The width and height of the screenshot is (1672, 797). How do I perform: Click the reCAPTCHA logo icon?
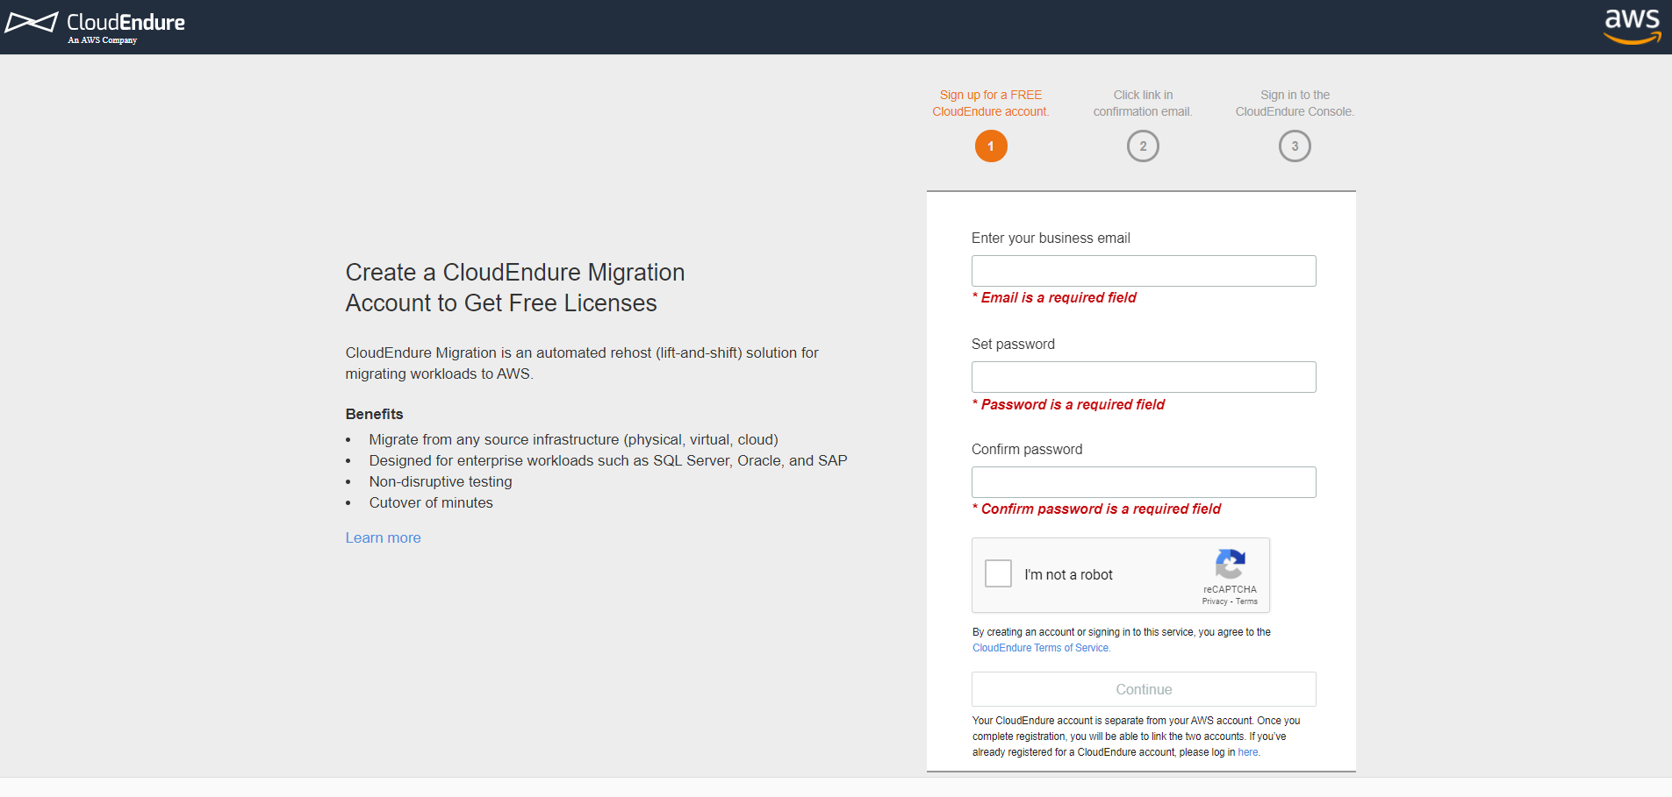[1231, 564]
